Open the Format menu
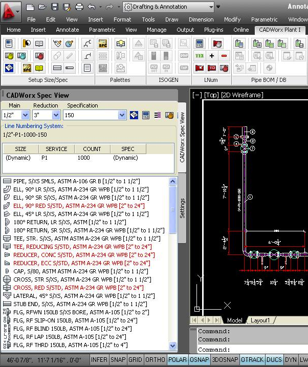The width and height of the screenshot is (308, 367). click(122, 19)
